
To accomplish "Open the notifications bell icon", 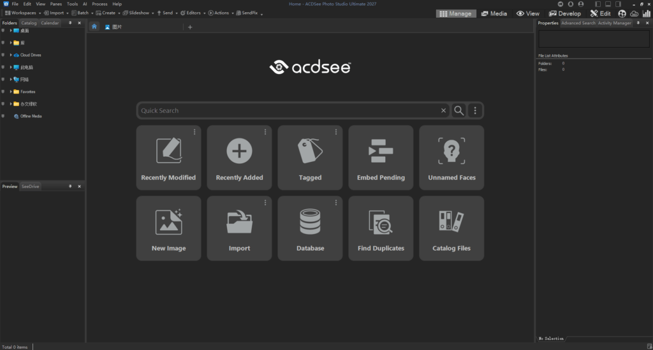I will [x=570, y=4].
